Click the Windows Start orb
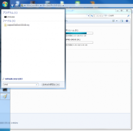The width and height of the screenshot is (133, 131). click(5, 4)
